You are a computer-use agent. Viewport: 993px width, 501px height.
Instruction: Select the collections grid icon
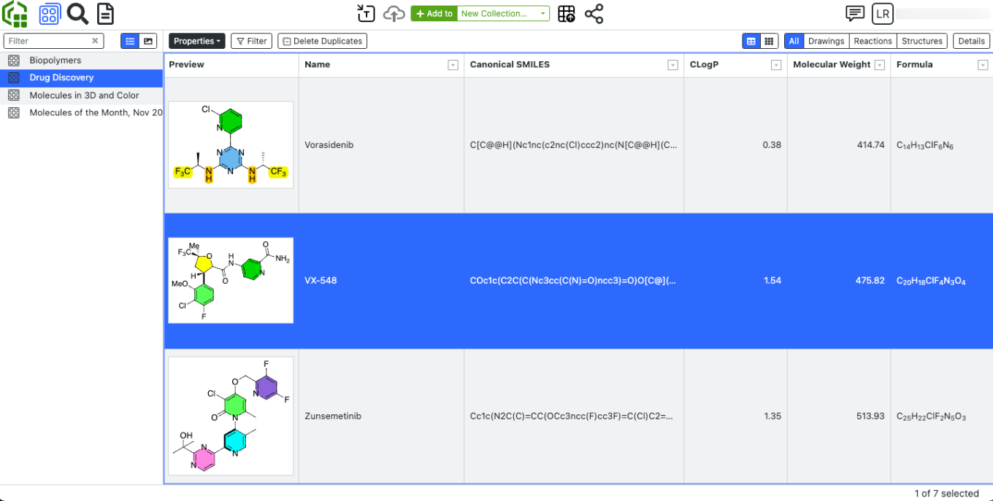pos(49,14)
